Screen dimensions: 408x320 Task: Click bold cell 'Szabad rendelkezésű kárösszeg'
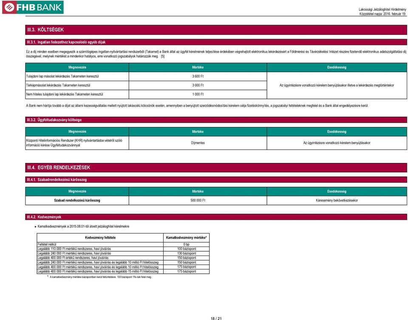pos(77,200)
